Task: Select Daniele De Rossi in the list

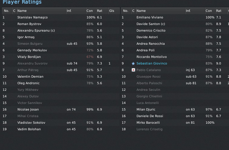Action: (149, 116)
